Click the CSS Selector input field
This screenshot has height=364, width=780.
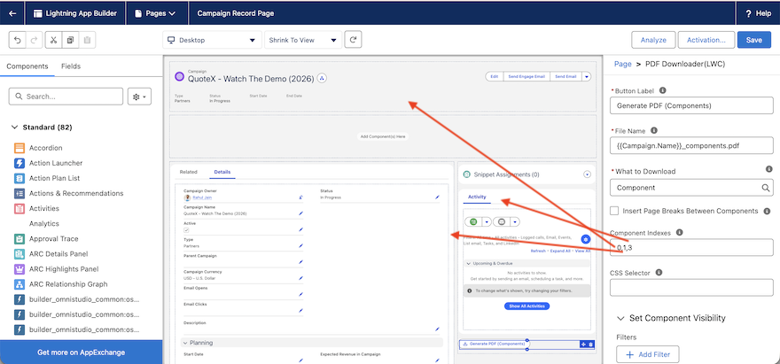pyautogui.click(x=691, y=287)
